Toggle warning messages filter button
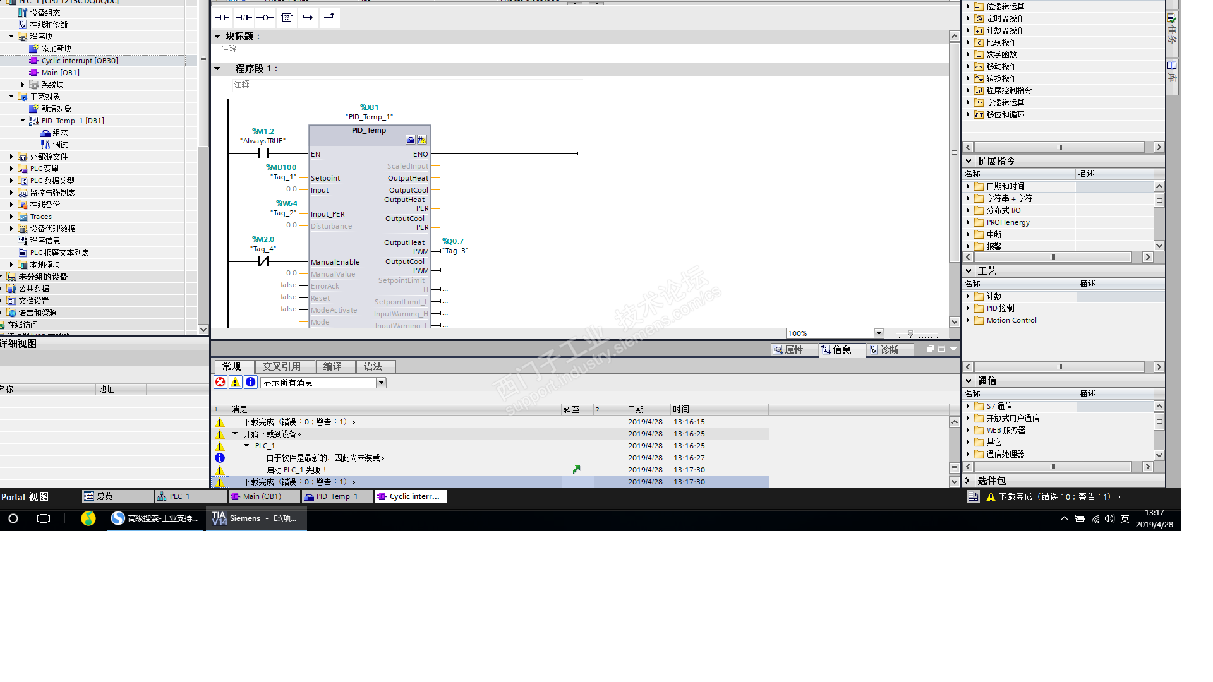Screen dimensions: 1213x682 [235, 382]
